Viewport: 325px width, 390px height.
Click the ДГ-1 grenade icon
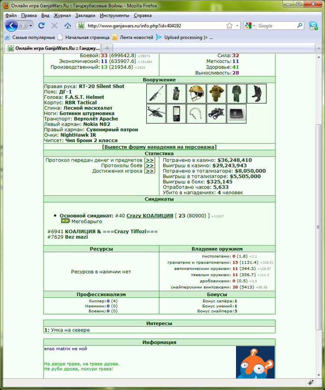(x=176, y=94)
